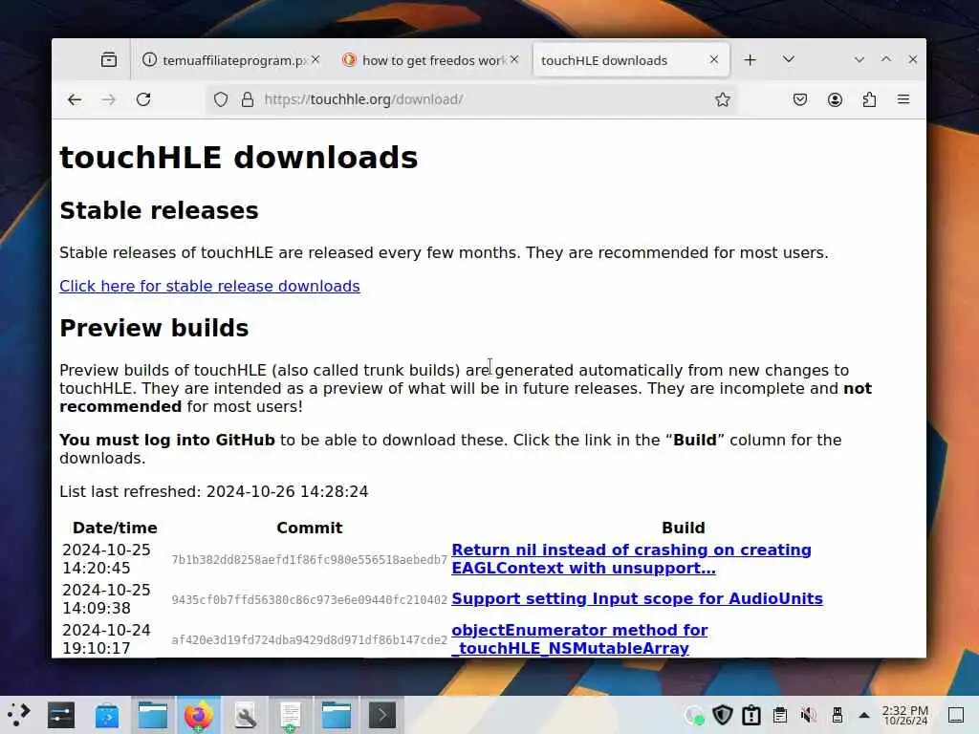
Task: Click the 2024-10-25 14:09:38 date cell
Action: (107, 598)
